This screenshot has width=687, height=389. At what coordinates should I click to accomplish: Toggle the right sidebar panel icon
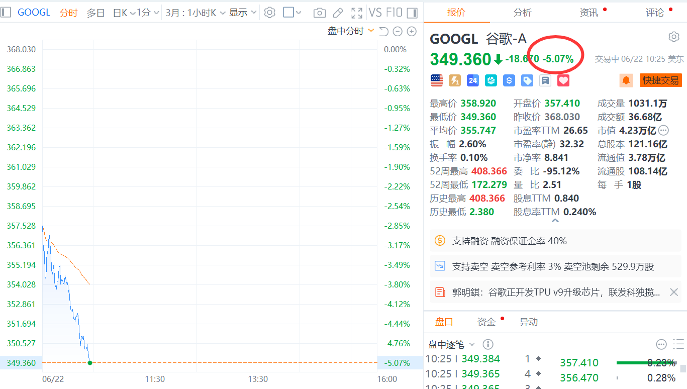[412, 13]
